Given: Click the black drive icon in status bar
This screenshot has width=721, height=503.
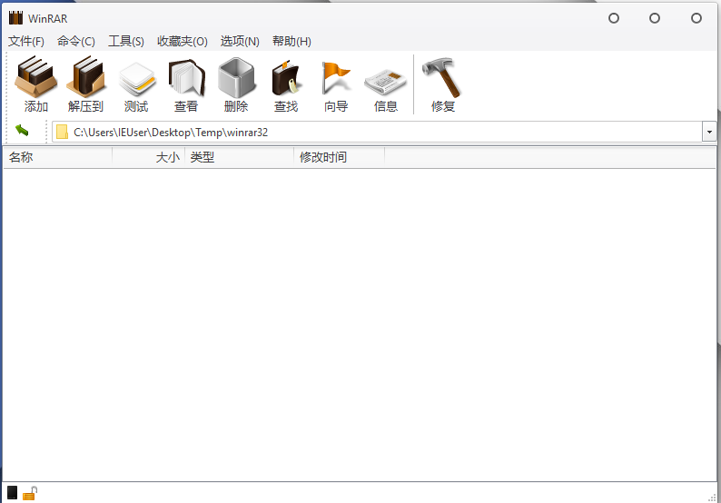Looking at the screenshot, I should tap(13, 493).
